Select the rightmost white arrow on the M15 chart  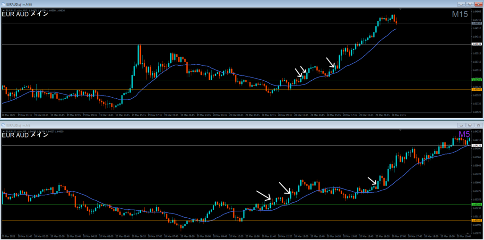[331, 62]
